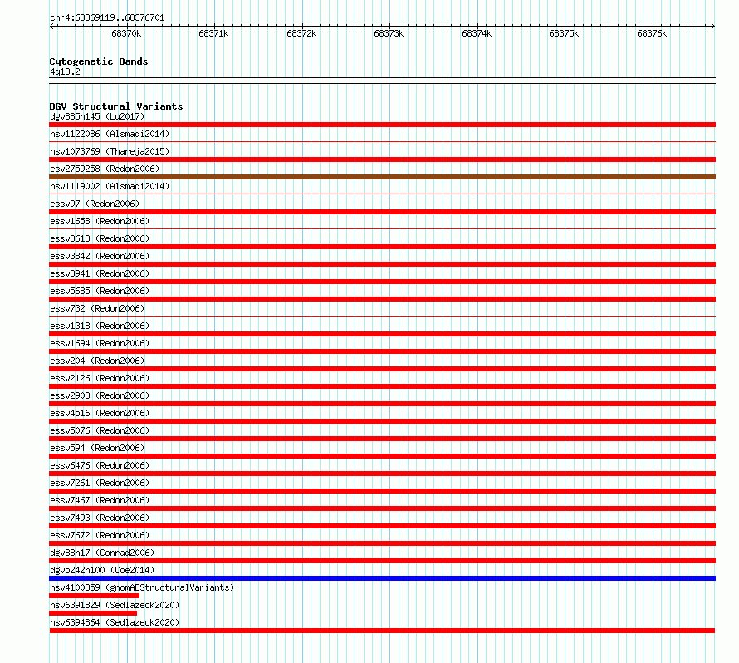Click the 68375k ruler tick label
Viewport: 739px width, 663px height.
(x=564, y=33)
